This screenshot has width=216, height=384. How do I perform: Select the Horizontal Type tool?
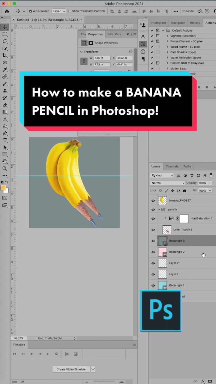(x=5, y=140)
